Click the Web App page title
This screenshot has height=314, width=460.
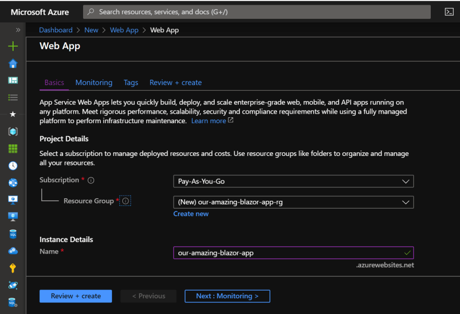coord(60,46)
